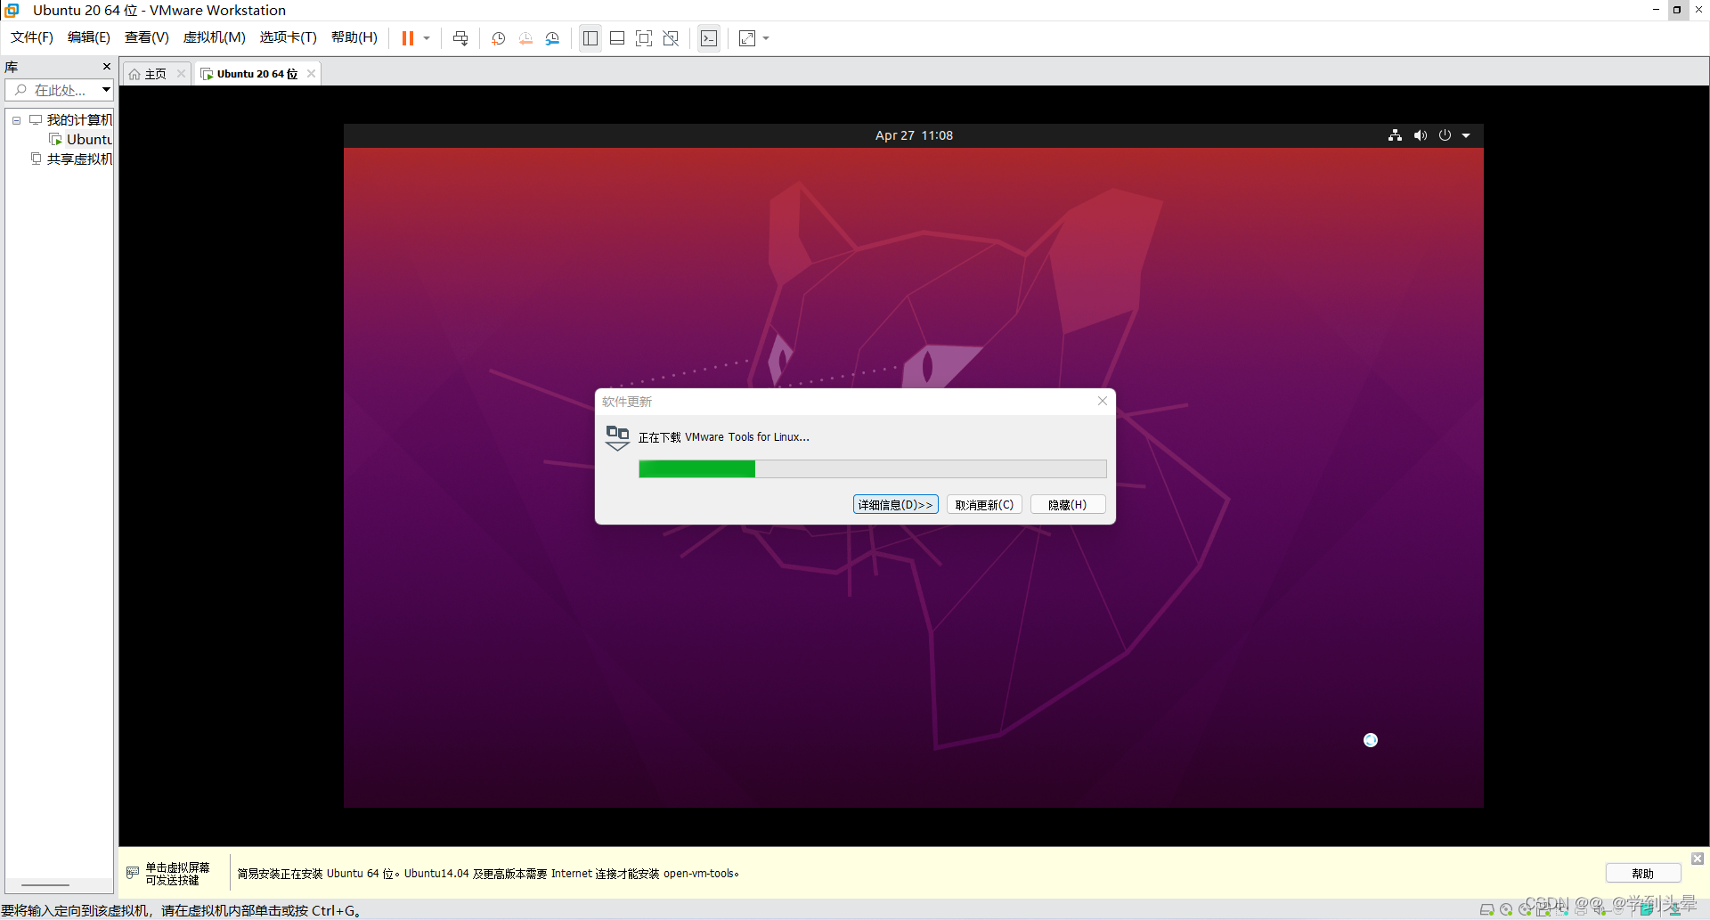Open the 查看(V) menu

[x=147, y=37]
